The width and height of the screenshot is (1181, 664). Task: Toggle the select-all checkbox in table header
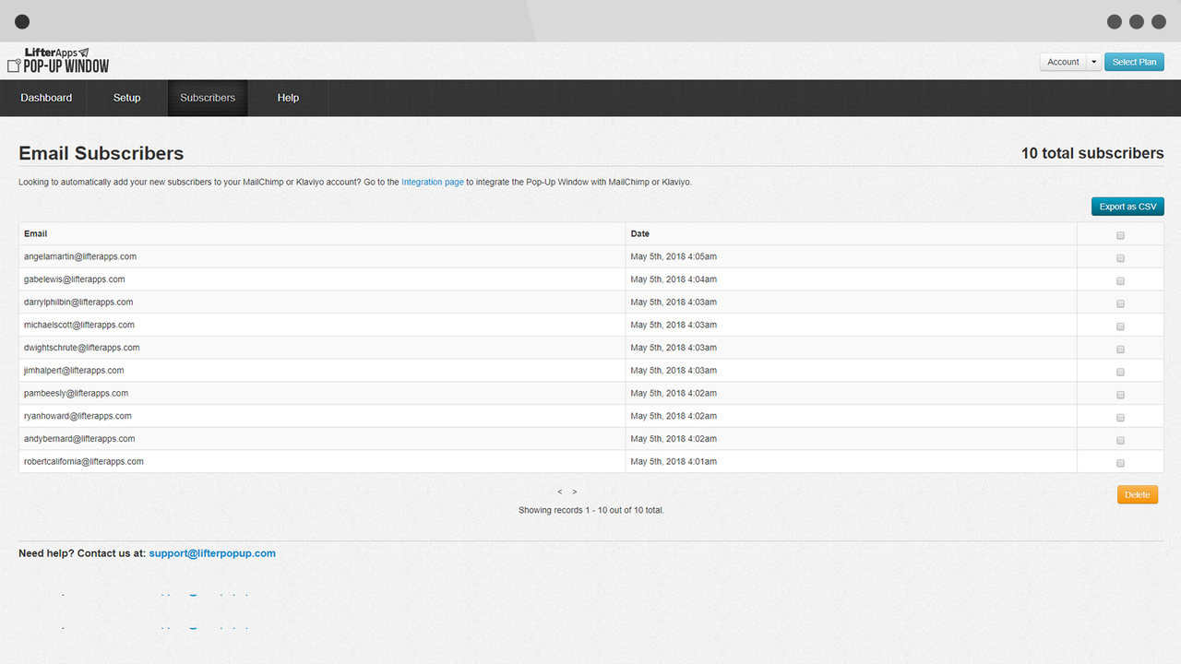point(1120,235)
